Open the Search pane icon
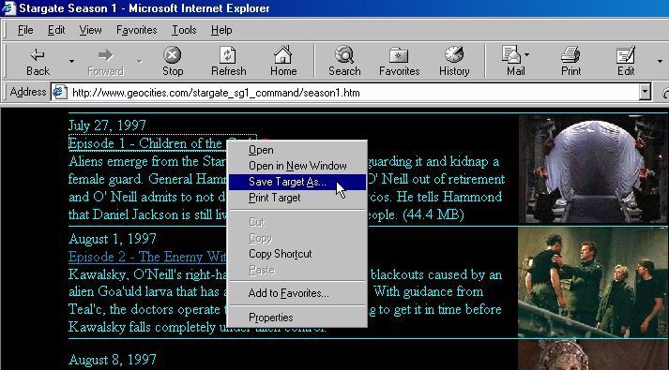This screenshot has height=370, width=669. (x=344, y=54)
